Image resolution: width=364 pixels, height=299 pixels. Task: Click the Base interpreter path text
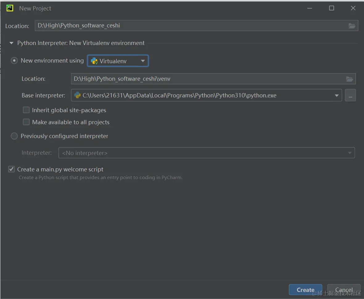180,95
